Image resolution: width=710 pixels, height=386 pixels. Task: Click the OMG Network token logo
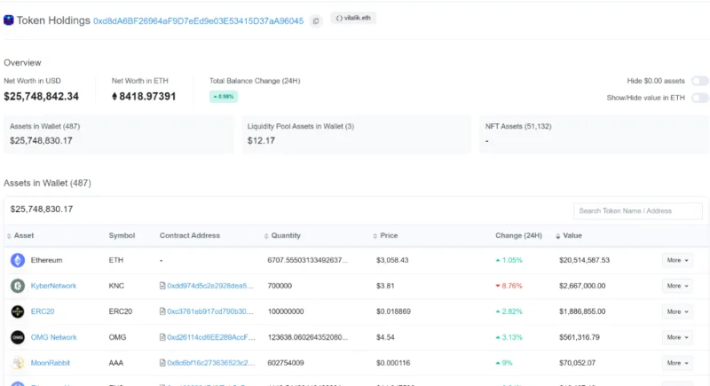18,337
